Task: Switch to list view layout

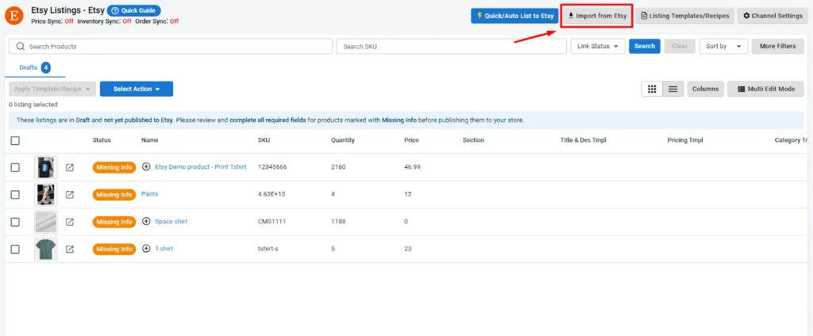Action: point(673,89)
